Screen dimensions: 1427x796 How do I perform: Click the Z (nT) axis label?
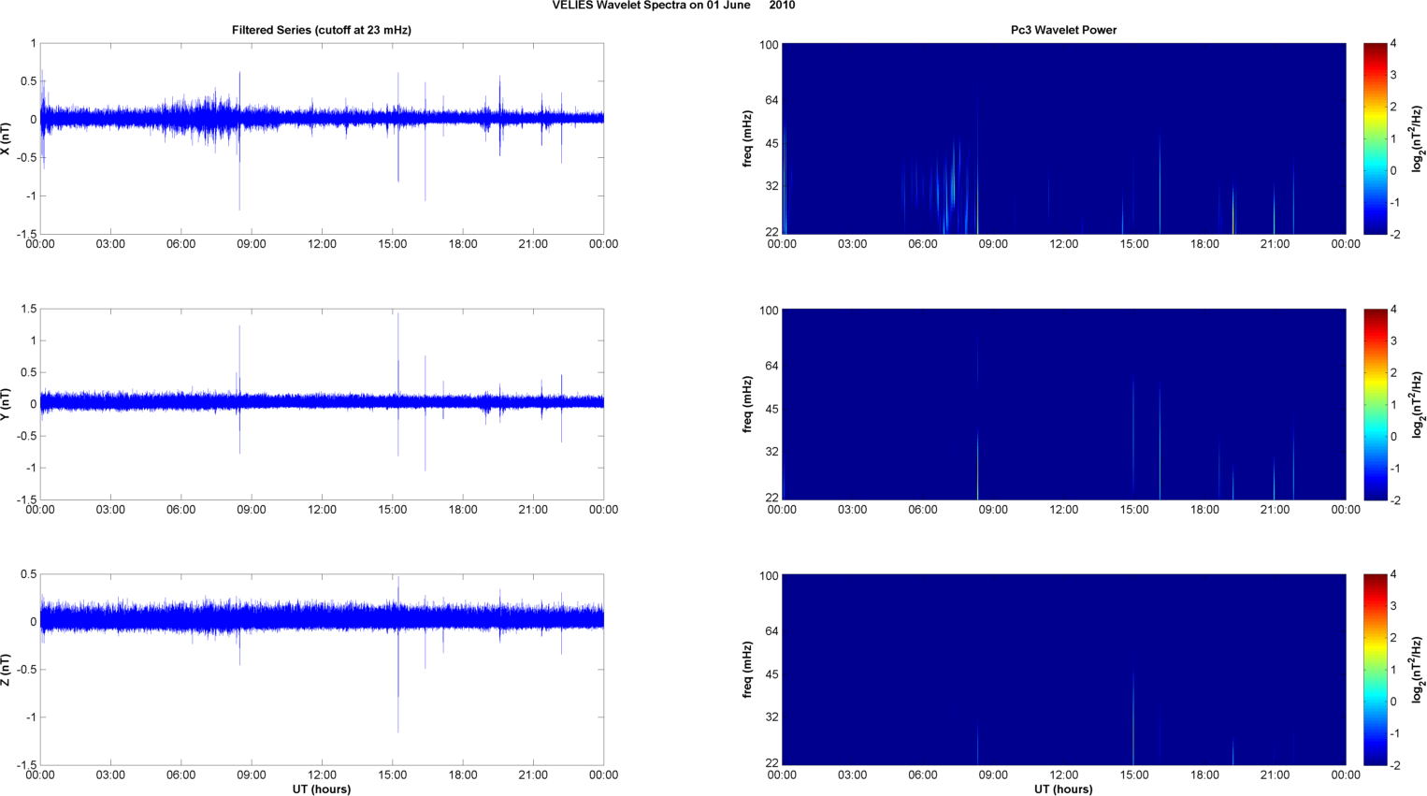(7, 670)
